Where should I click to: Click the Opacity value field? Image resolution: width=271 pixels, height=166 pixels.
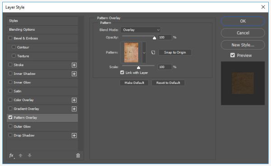tap(165, 37)
